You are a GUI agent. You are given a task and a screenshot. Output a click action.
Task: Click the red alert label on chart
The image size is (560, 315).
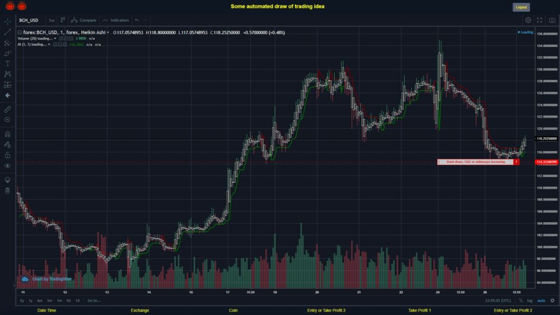click(475, 162)
